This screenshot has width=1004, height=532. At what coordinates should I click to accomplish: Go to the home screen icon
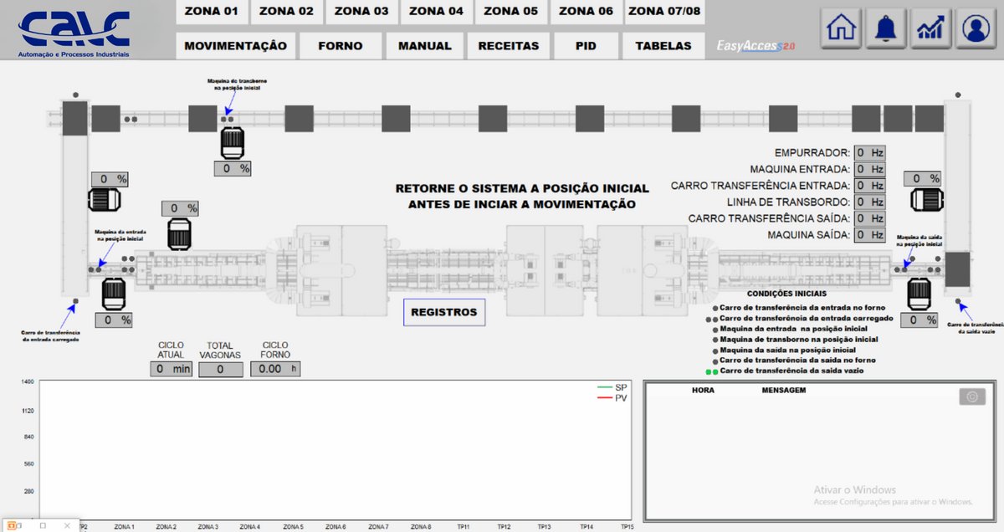[841, 29]
